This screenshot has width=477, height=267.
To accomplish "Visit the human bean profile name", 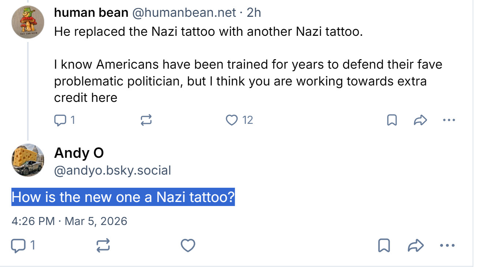I will pos(91,13).
